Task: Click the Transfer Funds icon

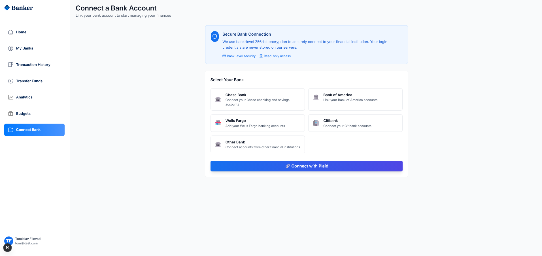Action: click(x=10, y=81)
